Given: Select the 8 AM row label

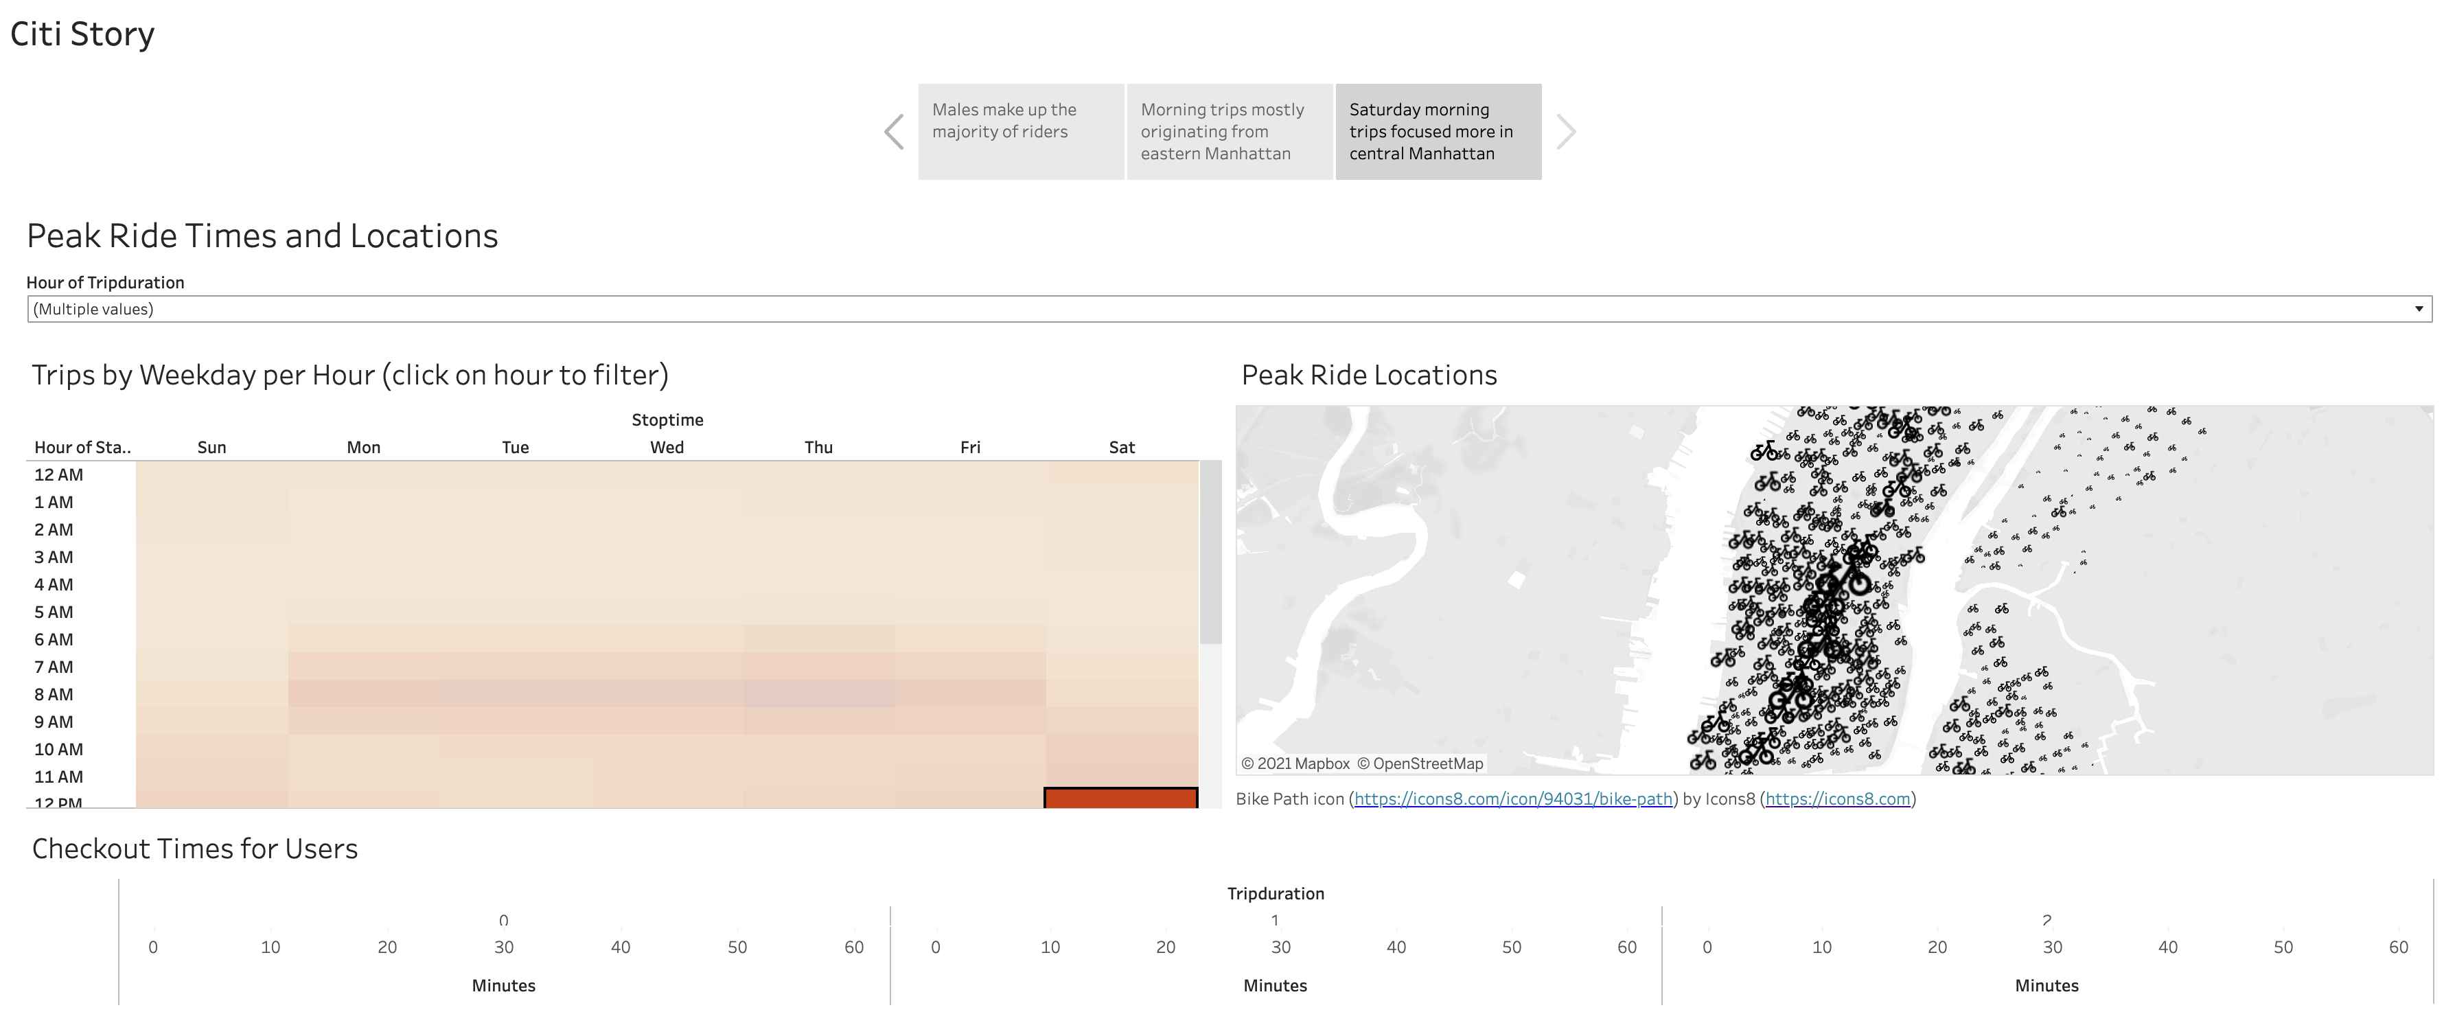Looking at the screenshot, I should 54,695.
